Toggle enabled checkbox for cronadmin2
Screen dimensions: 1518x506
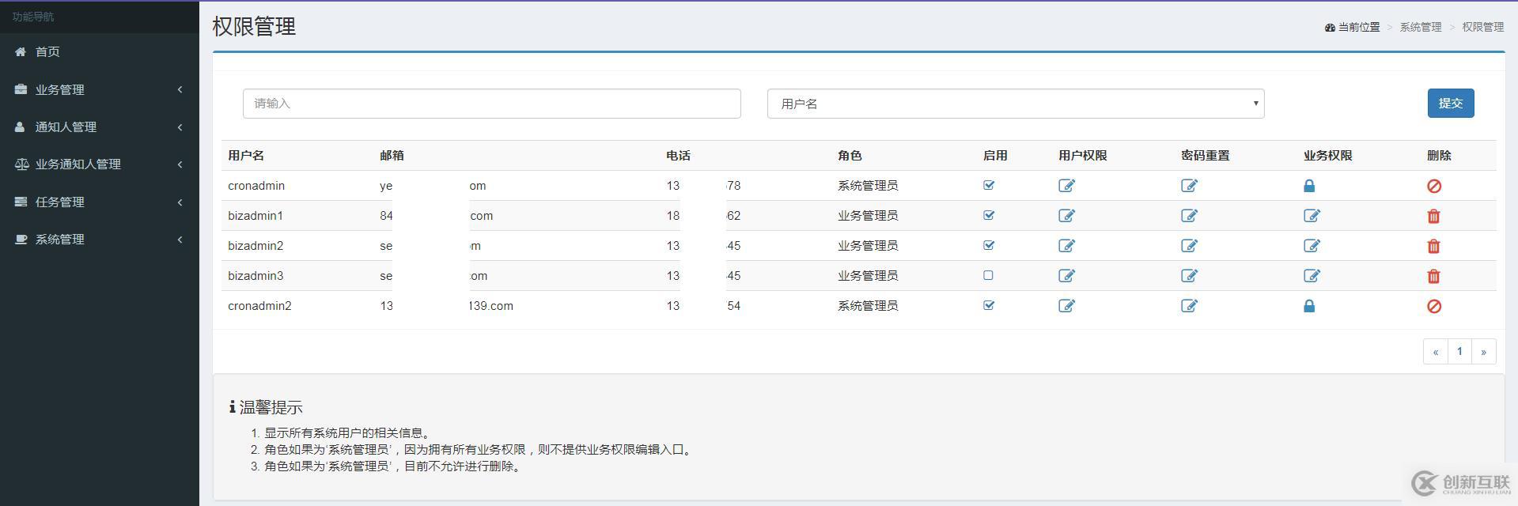click(x=988, y=305)
